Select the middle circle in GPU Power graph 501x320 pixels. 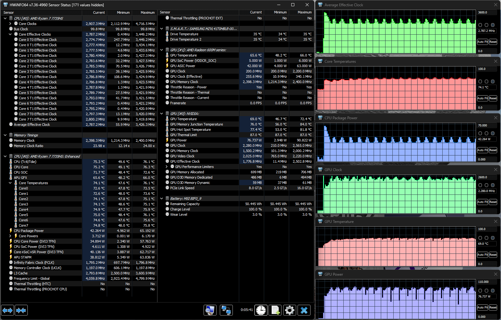(487, 291)
